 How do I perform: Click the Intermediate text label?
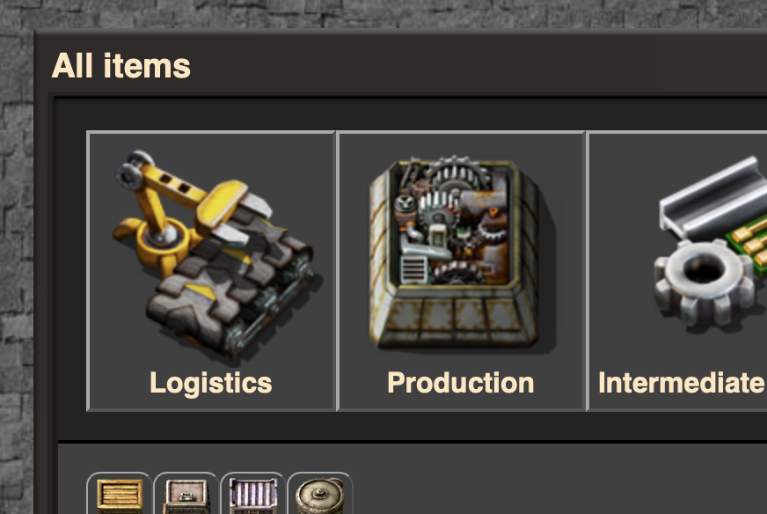682,382
